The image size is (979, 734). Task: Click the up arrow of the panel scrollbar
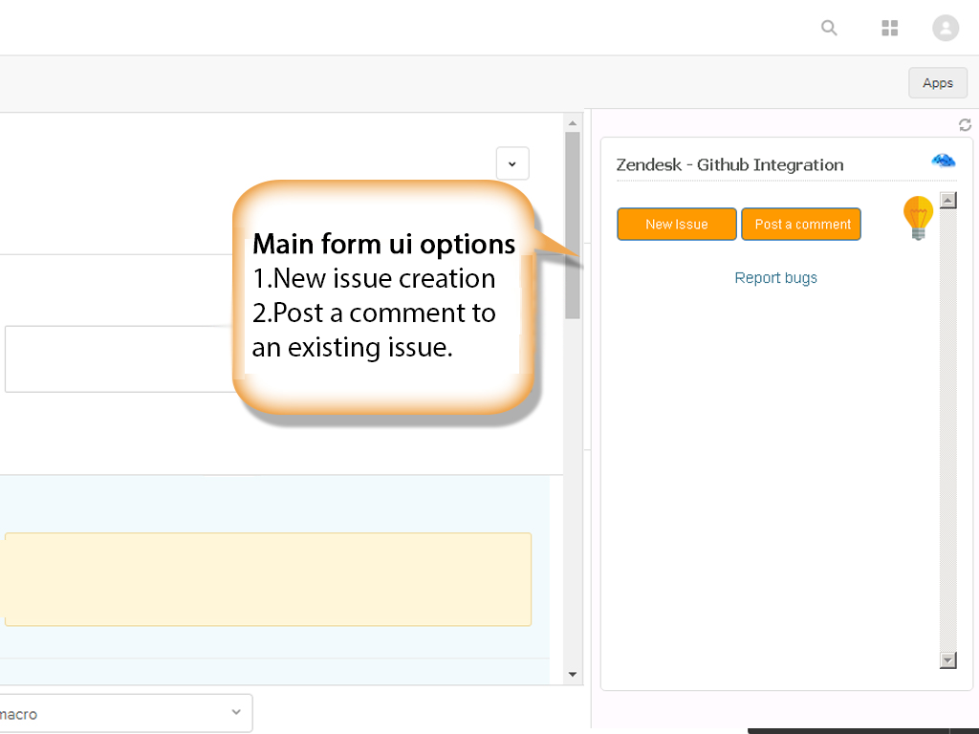coord(946,199)
